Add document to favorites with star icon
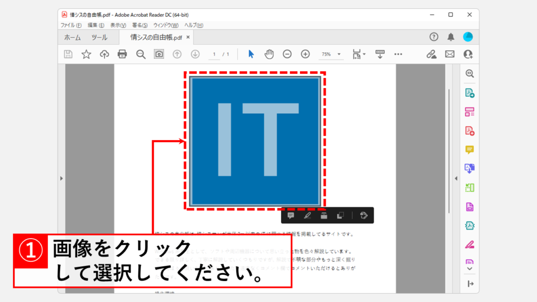 coord(86,54)
